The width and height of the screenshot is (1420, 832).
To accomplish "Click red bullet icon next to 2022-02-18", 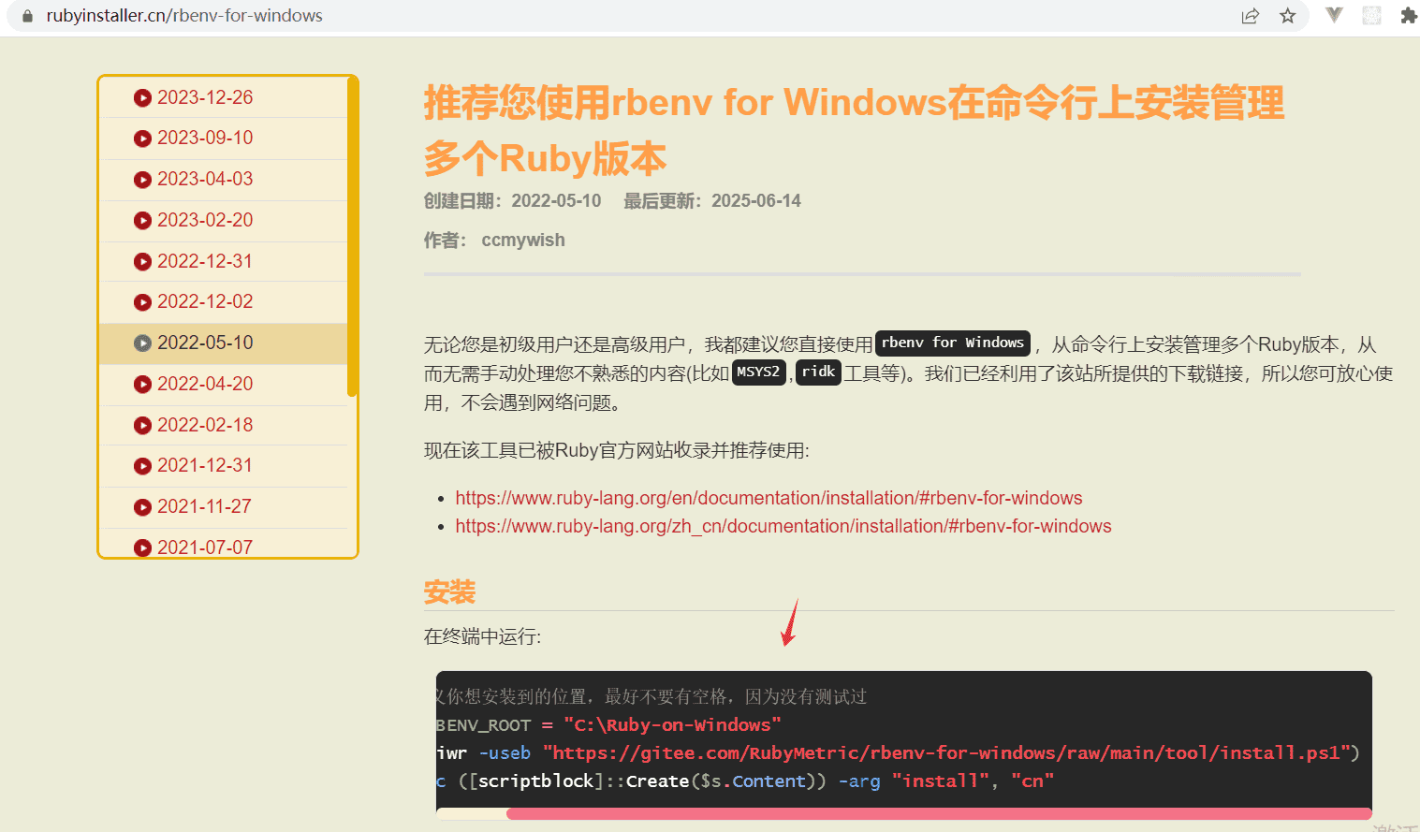I will pos(142,426).
